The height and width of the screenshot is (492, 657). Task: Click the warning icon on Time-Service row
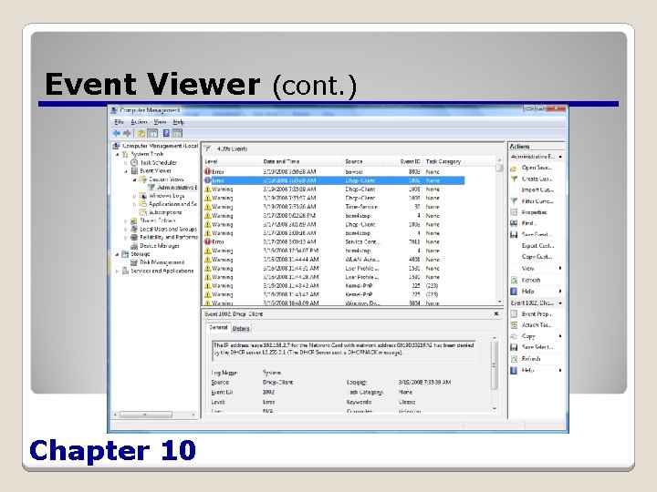207,207
